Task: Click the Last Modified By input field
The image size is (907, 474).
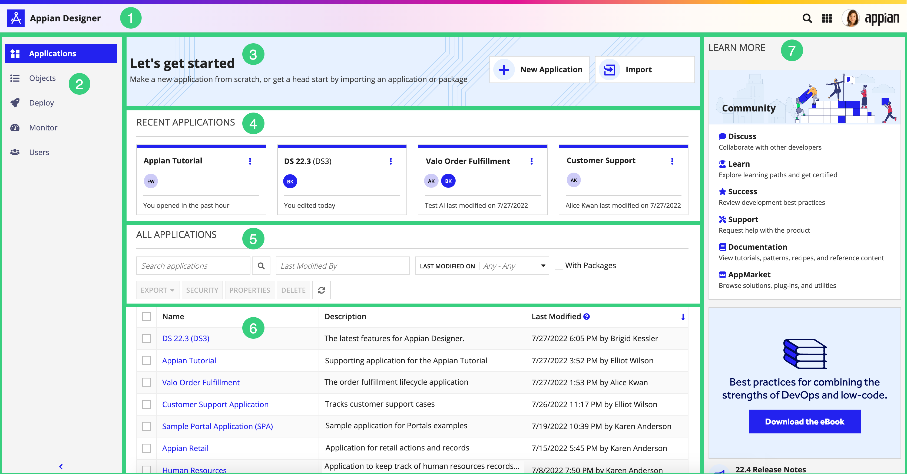Action: point(343,266)
